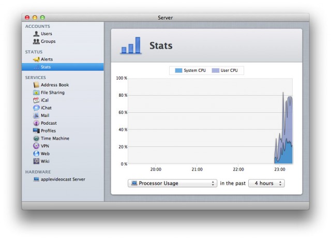Viewport: 331px width, 240px height.
Task: Open the Profiles service icon
Action: pyautogui.click(x=36, y=131)
